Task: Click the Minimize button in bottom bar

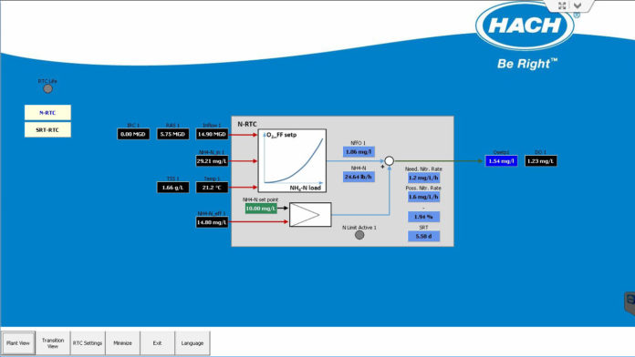Action: point(122,342)
